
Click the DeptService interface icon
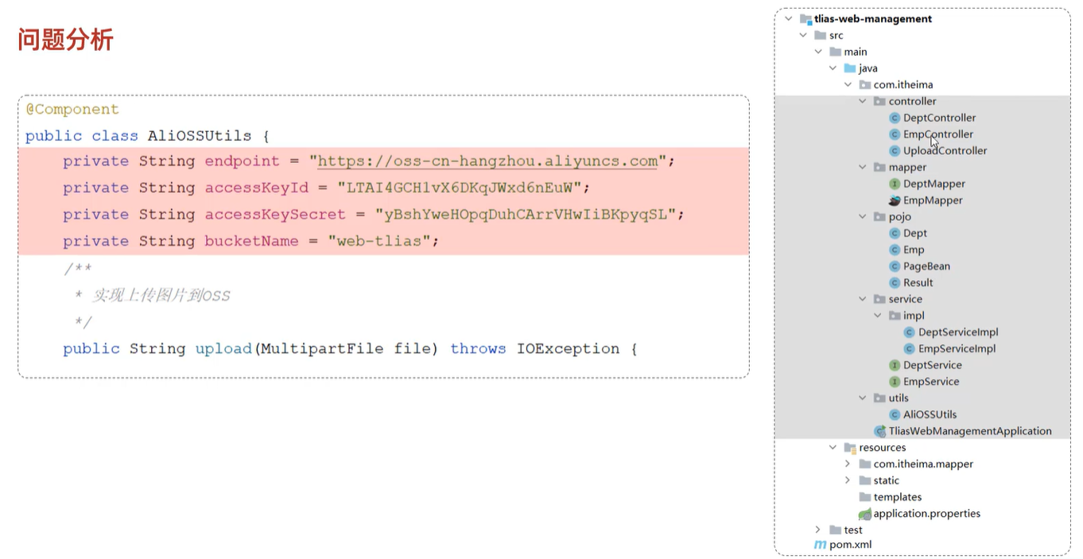pos(895,365)
